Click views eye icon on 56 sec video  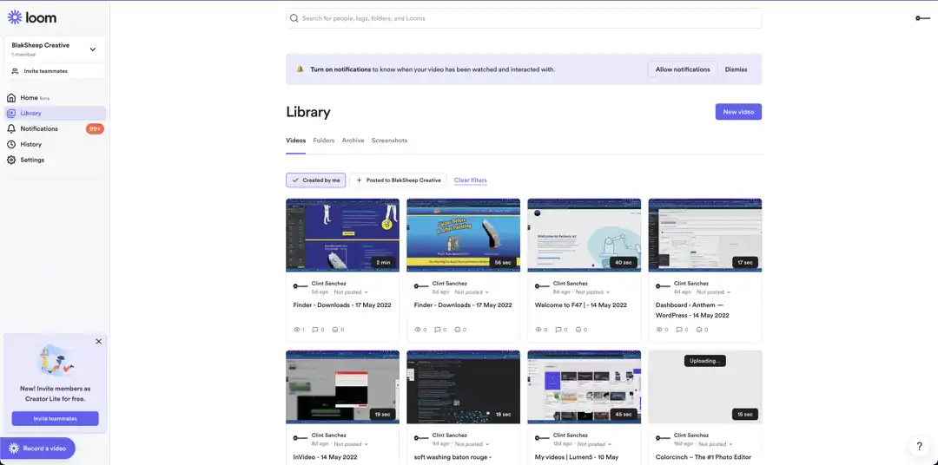[418, 330]
